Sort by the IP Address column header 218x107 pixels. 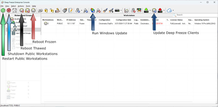(x=71, y=20)
